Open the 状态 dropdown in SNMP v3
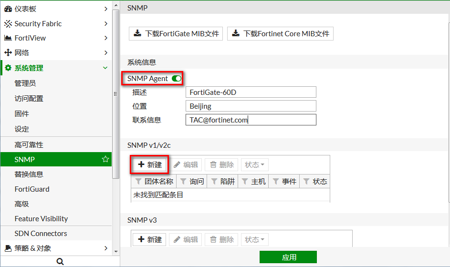 click(x=254, y=239)
